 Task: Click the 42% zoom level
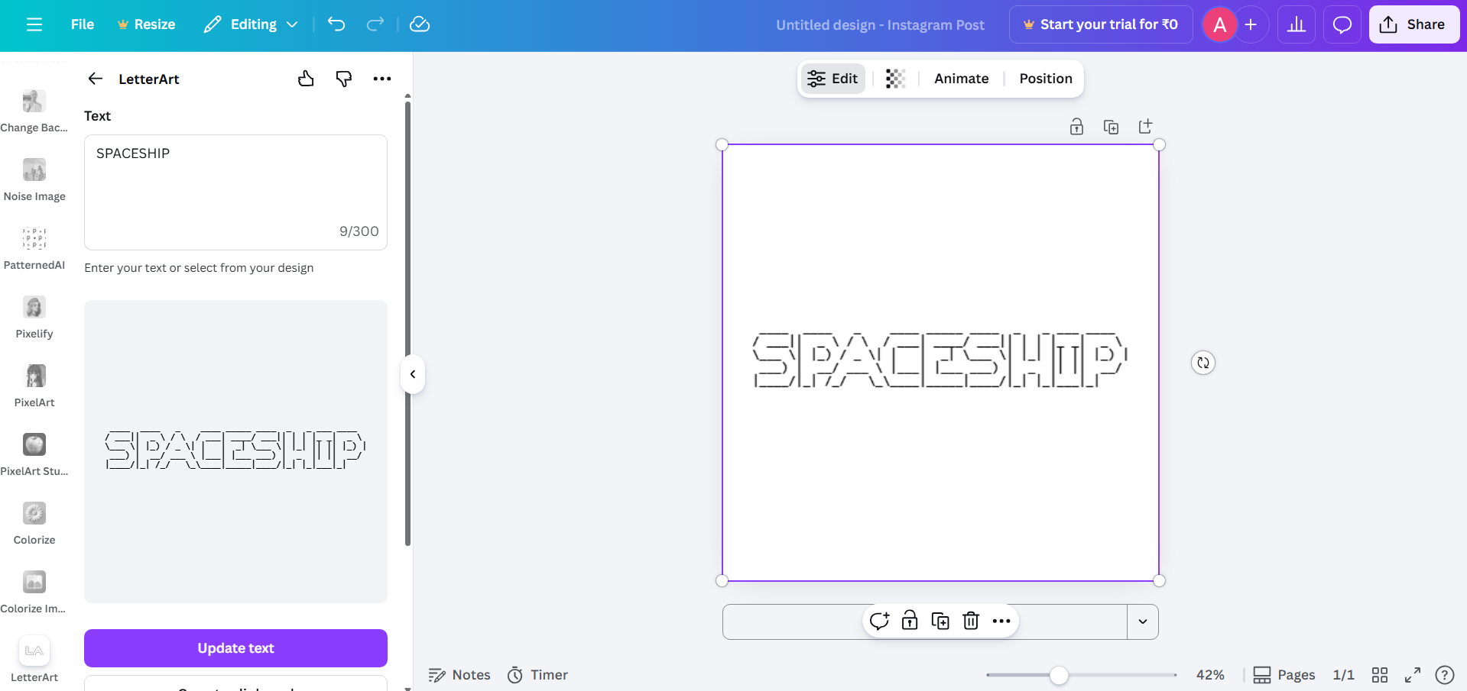pyautogui.click(x=1210, y=675)
